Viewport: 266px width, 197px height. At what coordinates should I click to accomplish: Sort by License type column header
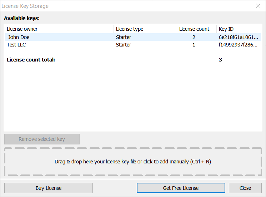pos(143,29)
